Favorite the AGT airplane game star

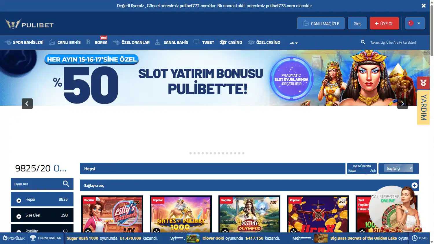pos(294,230)
